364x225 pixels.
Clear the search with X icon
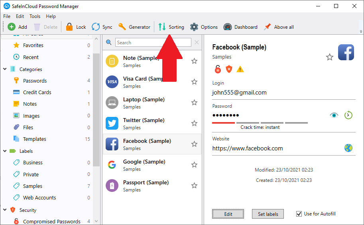coord(197,42)
